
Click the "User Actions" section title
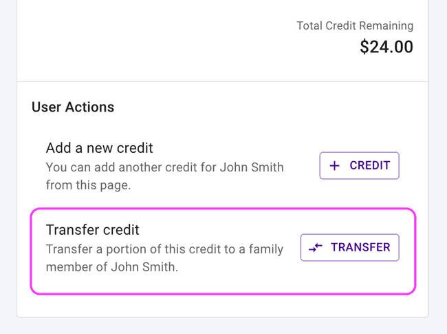pyautogui.click(x=73, y=107)
